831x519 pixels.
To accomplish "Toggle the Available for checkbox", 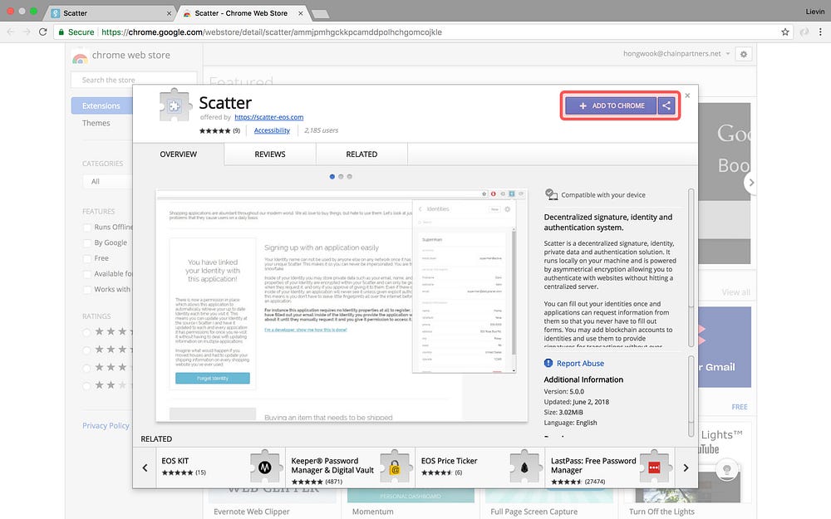I will 87,274.
